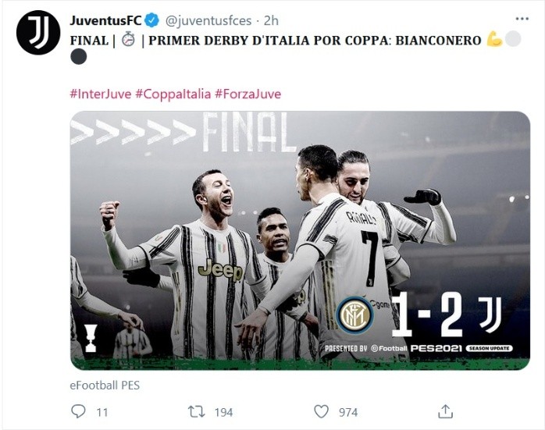Click the 974 likes count
The image size is (545, 430).
(348, 412)
